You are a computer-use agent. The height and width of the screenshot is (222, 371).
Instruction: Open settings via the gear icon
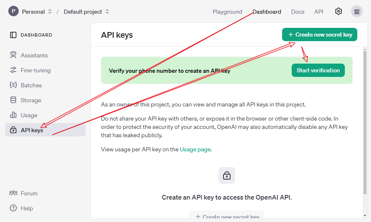[338, 11]
